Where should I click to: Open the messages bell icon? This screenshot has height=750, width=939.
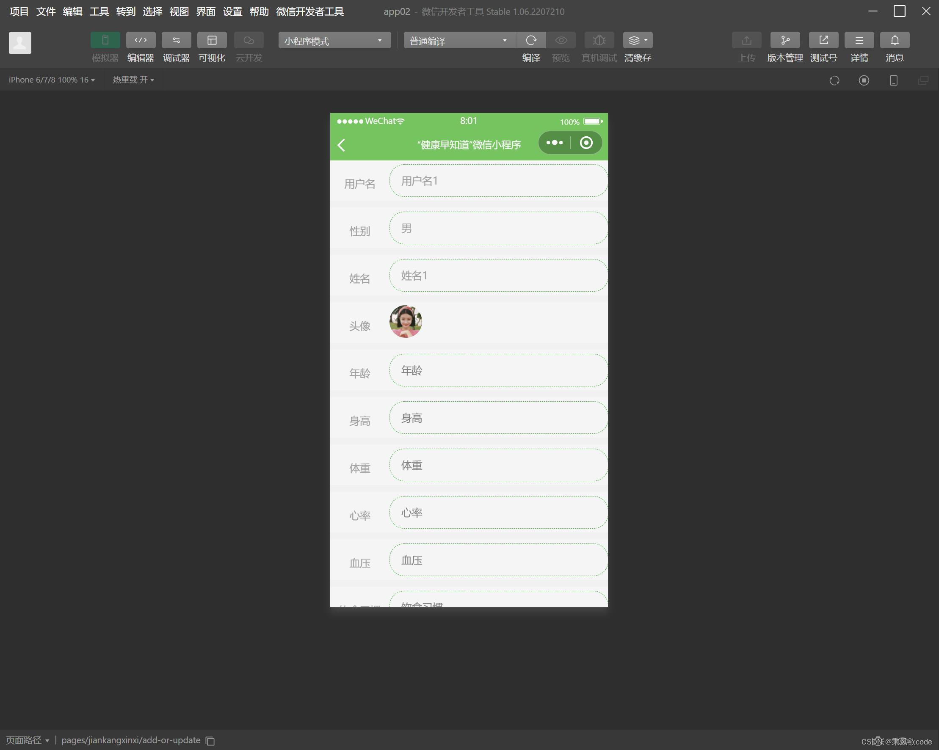[x=894, y=41]
